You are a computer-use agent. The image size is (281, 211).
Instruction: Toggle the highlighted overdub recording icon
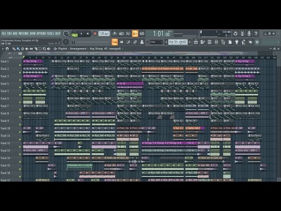click(135, 34)
